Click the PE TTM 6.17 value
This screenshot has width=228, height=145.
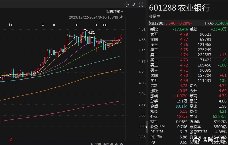point(184,132)
